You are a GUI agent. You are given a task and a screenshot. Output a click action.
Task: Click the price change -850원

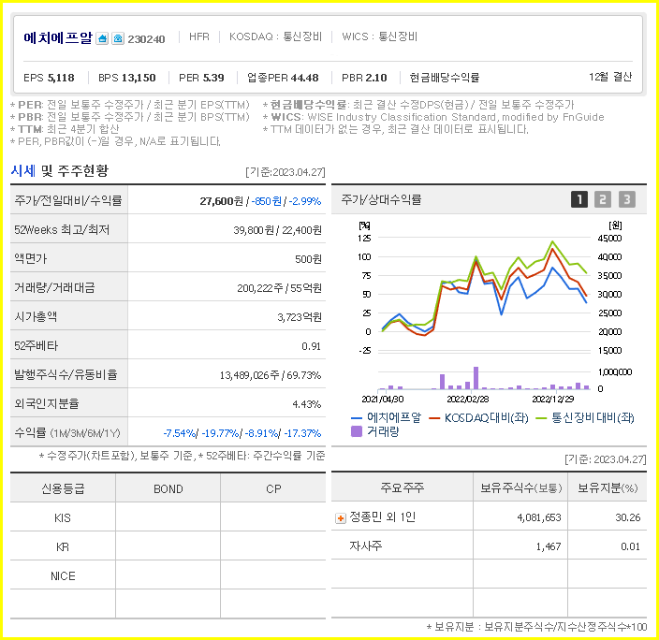click(267, 201)
